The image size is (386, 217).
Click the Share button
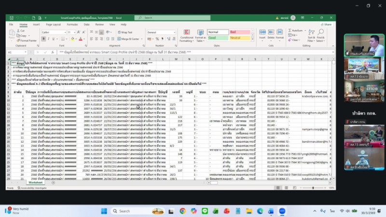coord(327,24)
